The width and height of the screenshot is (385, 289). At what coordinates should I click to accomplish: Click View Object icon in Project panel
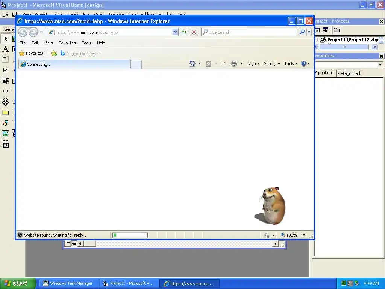tap(326, 30)
